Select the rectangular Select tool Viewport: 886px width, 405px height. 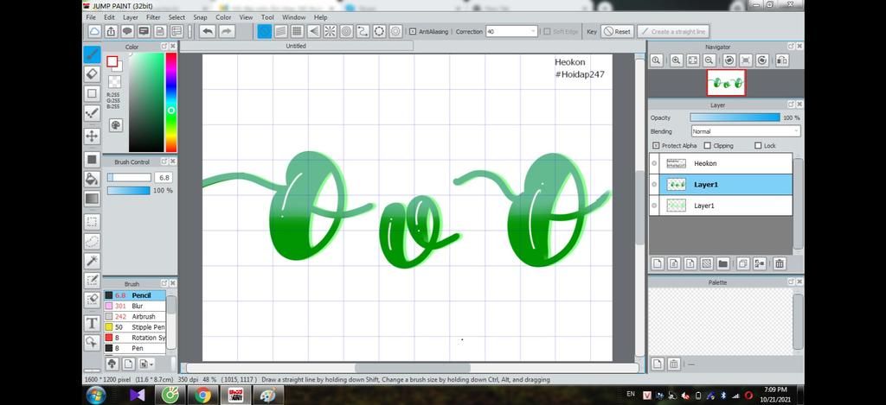(92, 222)
